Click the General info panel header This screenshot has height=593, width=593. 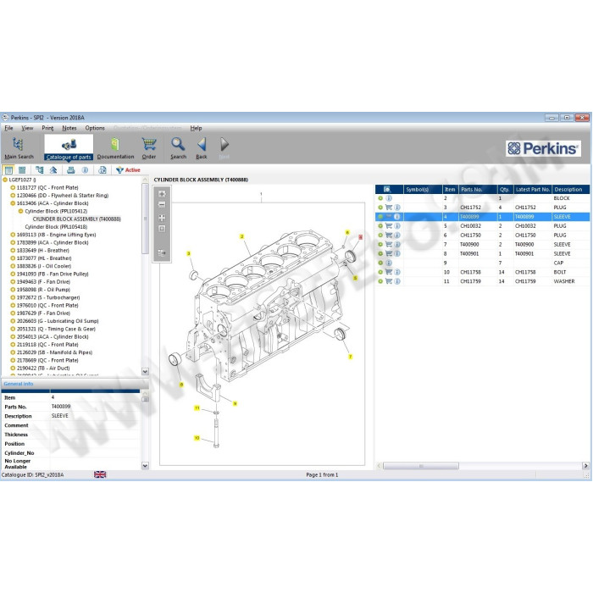[x=75, y=384]
